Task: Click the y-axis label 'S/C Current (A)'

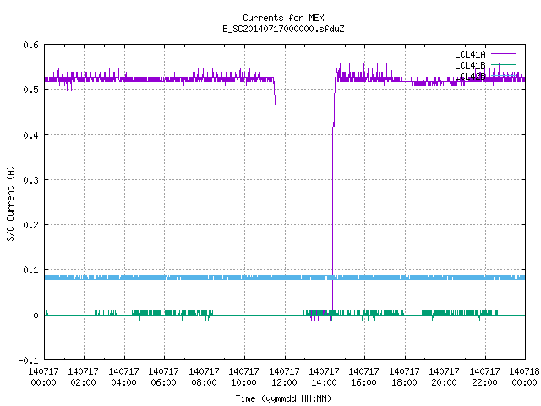Action: pos(11,203)
